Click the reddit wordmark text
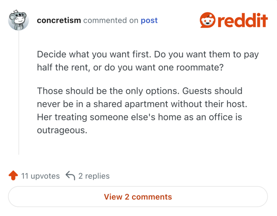The height and width of the screenshot is (216, 277). coord(242,20)
